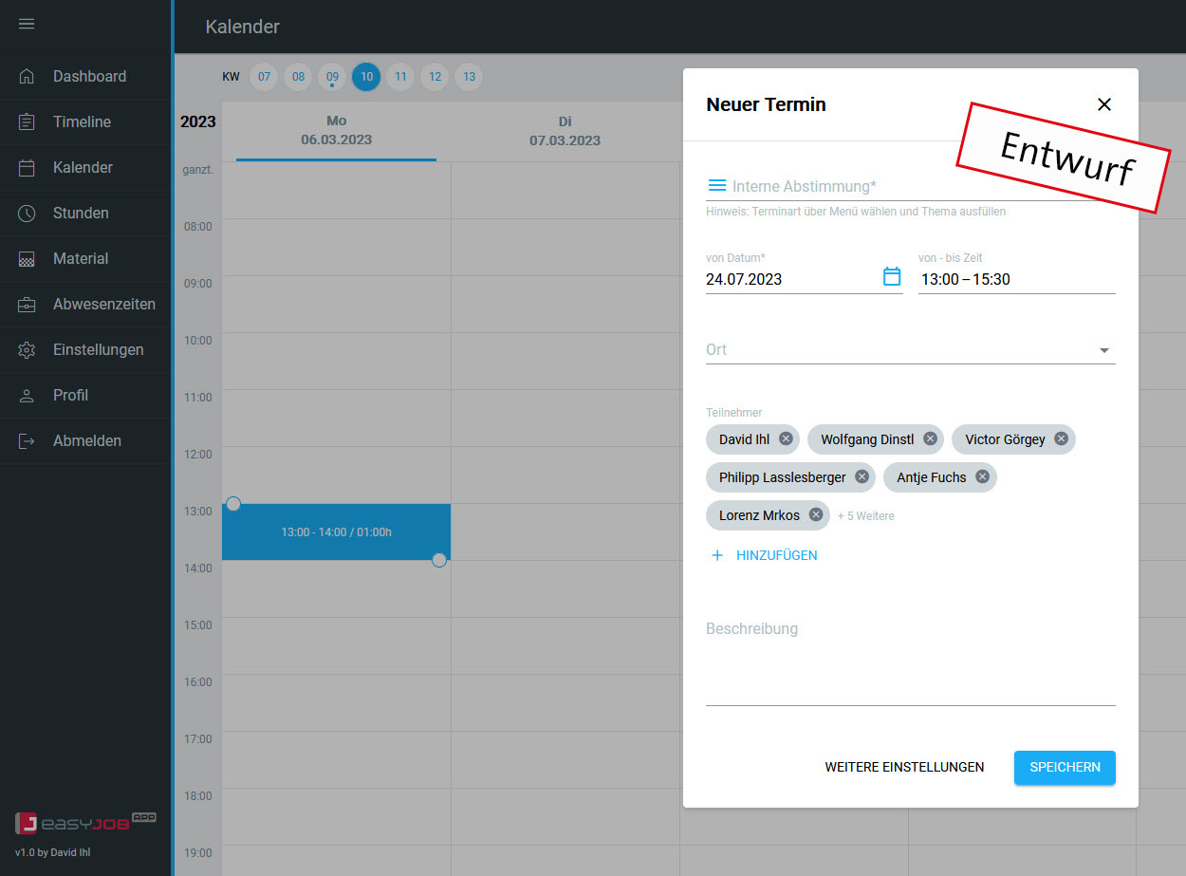The image size is (1186, 876).
Task: Open the Ort dropdown
Action: tap(1103, 349)
